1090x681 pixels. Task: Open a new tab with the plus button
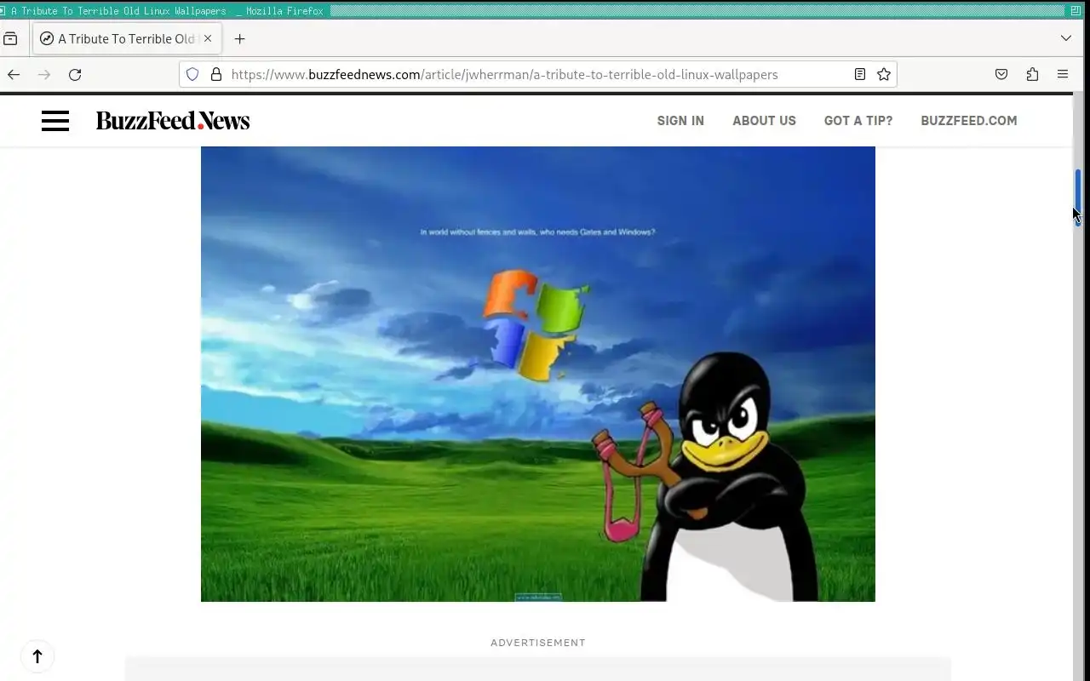tap(239, 38)
